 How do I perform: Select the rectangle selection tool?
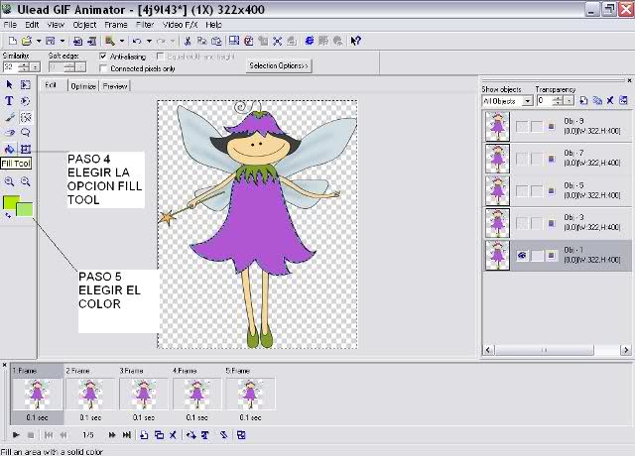pos(26,84)
